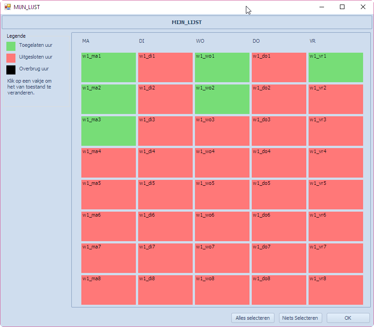This screenshot has height=327, width=374.
Task: Close the MIJN_LIJST window
Action: coord(363,7)
